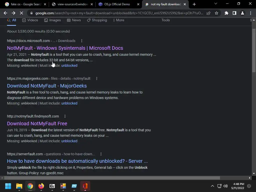
Task: Toggle the browser side panel icon
Action: pyautogui.click(x=234, y=13)
